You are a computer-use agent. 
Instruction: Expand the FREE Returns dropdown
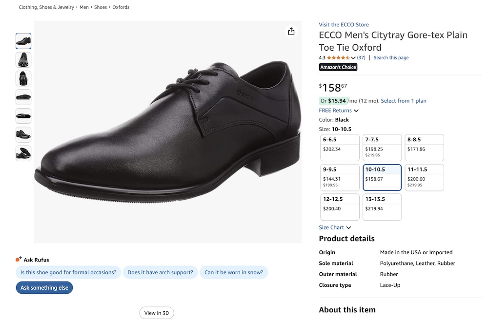(339, 111)
